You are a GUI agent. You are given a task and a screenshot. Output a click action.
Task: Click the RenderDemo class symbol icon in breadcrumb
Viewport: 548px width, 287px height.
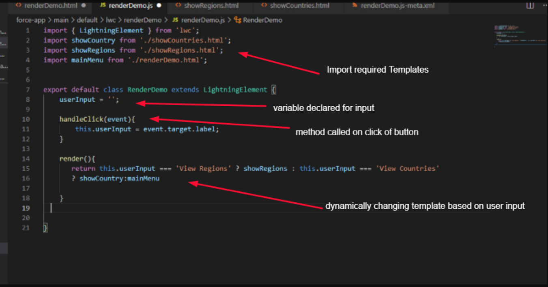238,20
